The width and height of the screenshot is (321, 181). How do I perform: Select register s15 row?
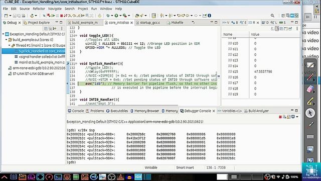pos(261,71)
